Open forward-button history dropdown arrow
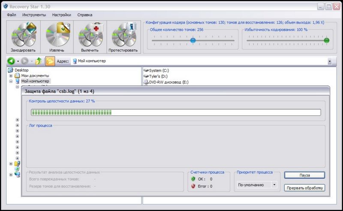343x211 pixels. coord(31,61)
